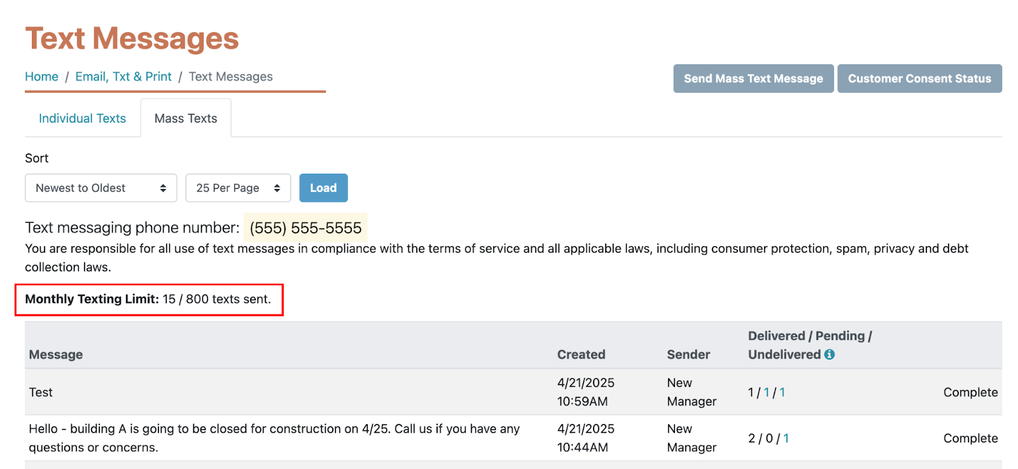
Task: Open the 25 Per Page dropdown
Action: 238,188
